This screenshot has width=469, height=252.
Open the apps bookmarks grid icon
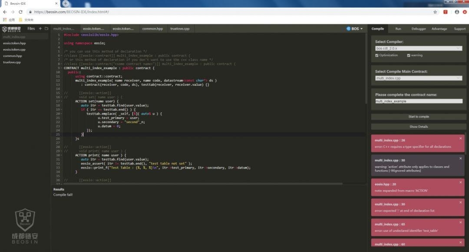[5, 19]
